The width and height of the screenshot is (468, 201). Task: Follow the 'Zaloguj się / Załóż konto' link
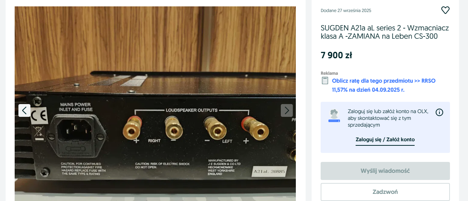coord(385,140)
